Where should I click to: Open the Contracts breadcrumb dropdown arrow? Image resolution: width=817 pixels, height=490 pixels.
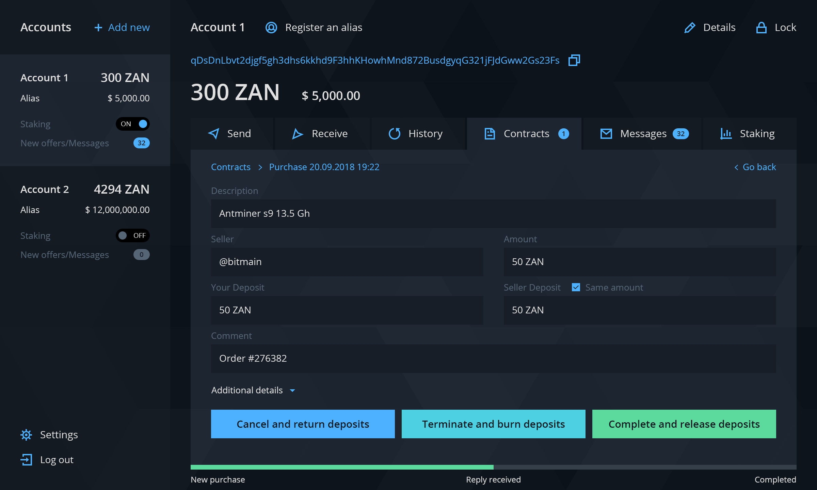[260, 167]
